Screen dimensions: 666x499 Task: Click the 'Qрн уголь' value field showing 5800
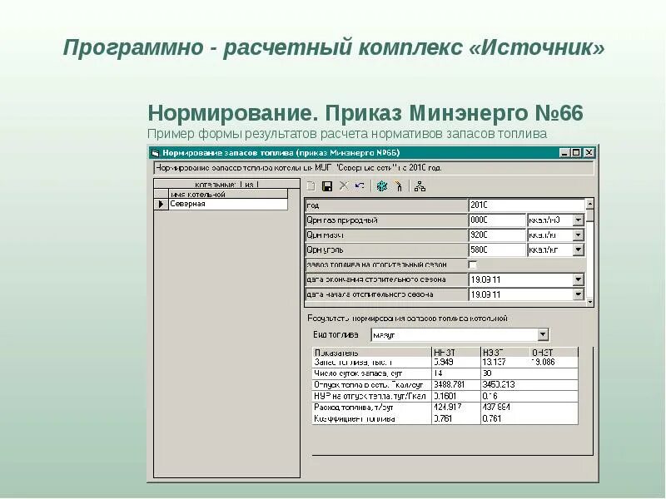(x=490, y=249)
